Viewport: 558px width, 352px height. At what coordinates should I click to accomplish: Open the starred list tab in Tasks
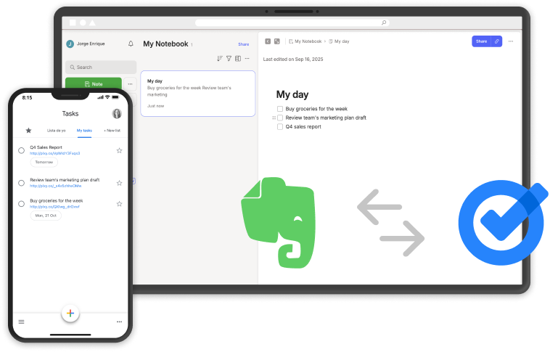pos(28,131)
